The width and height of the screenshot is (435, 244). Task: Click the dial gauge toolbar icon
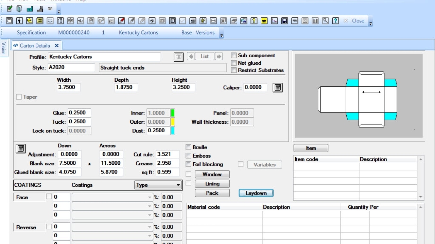[x=152, y=21]
